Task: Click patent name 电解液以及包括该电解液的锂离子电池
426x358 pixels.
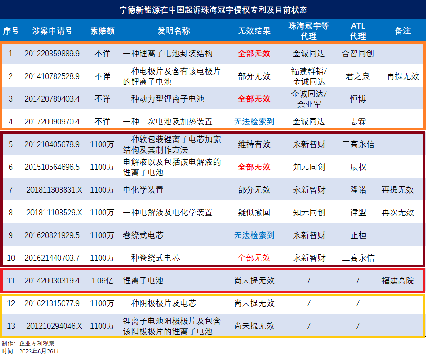Action: 172,167
